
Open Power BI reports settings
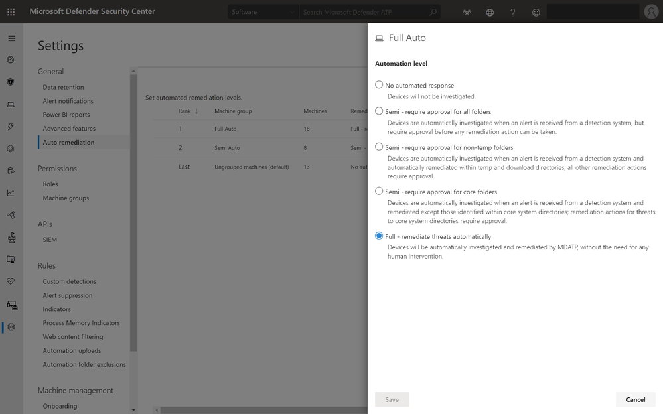[x=66, y=115]
